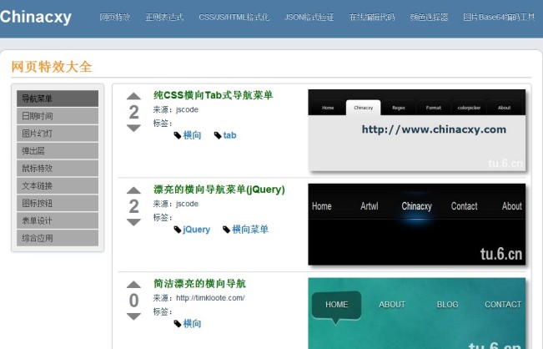Select 弹出层 category in sidebar
Image resolution: width=543 pixels, height=349 pixels.
58,151
